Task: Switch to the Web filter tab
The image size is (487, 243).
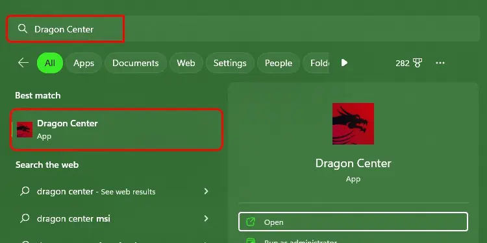Action: click(x=186, y=63)
